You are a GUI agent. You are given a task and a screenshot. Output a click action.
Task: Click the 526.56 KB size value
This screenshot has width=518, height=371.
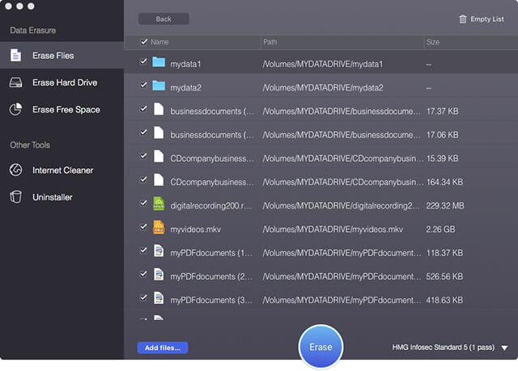click(x=444, y=276)
